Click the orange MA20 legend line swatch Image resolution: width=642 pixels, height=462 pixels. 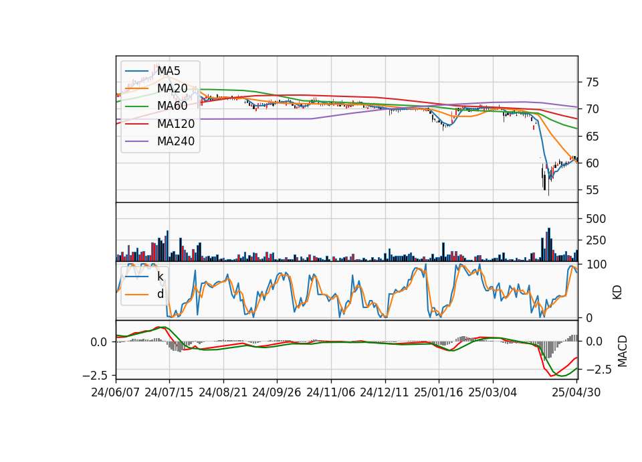(137, 88)
